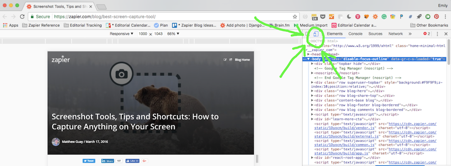Open the Editorial Tracking bookmarks folder
Image resolution: width=451 pixels, height=166 pixels.
click(83, 25)
